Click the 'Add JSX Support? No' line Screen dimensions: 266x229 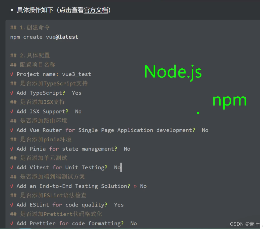coord(46,112)
